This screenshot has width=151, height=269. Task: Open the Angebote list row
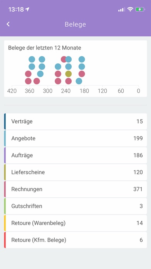tap(75, 138)
